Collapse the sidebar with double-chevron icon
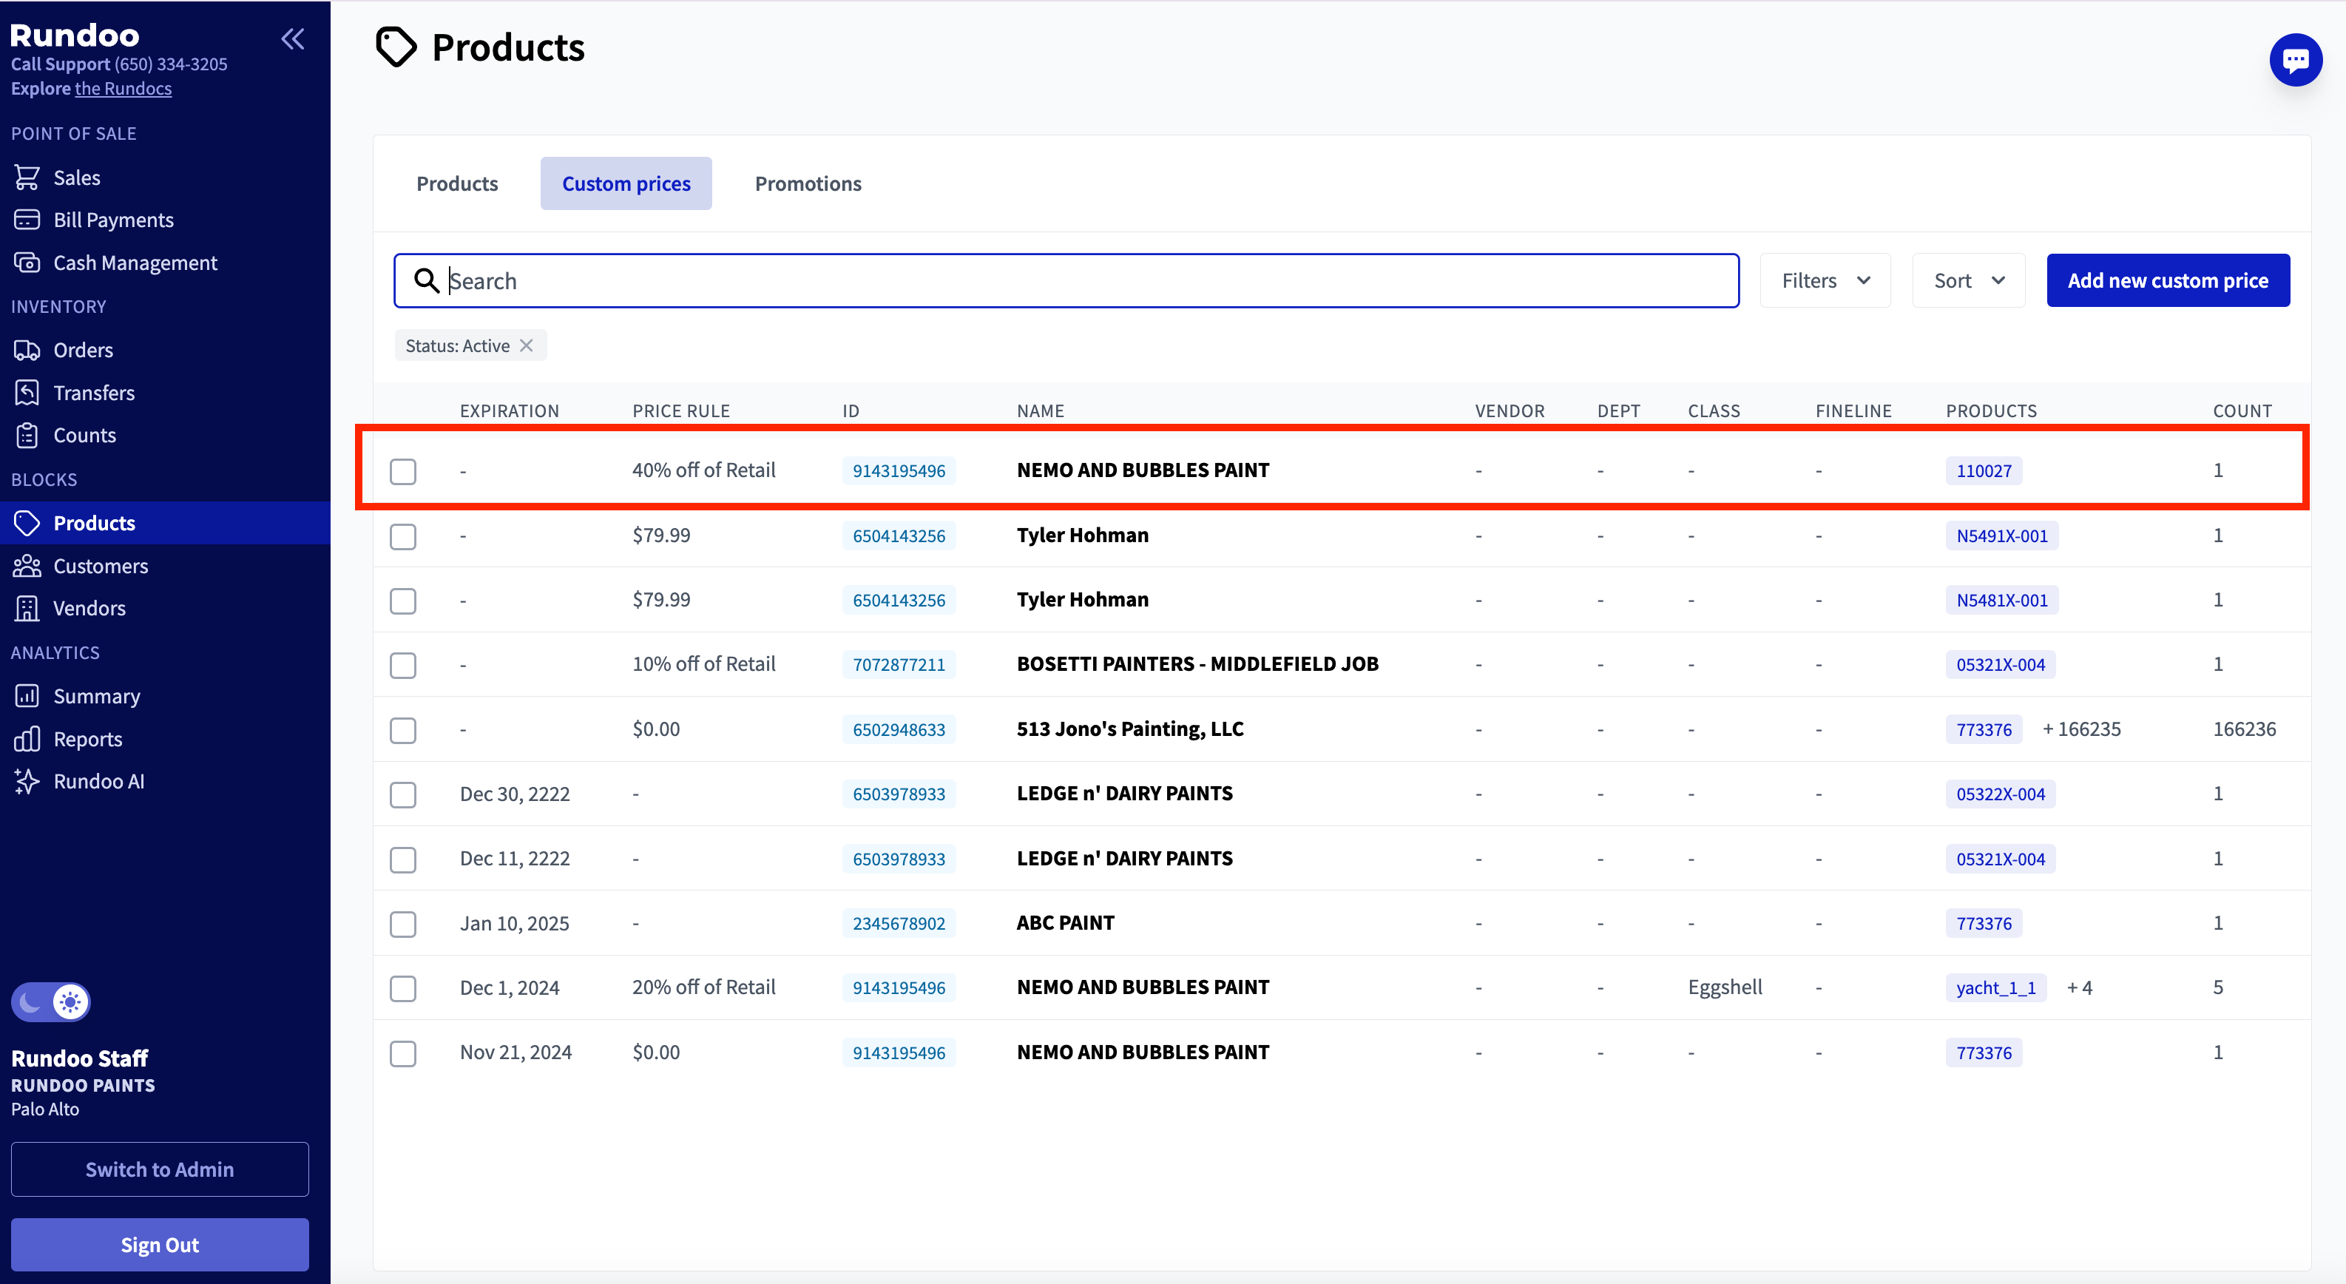2346x1284 pixels. coord(292,38)
